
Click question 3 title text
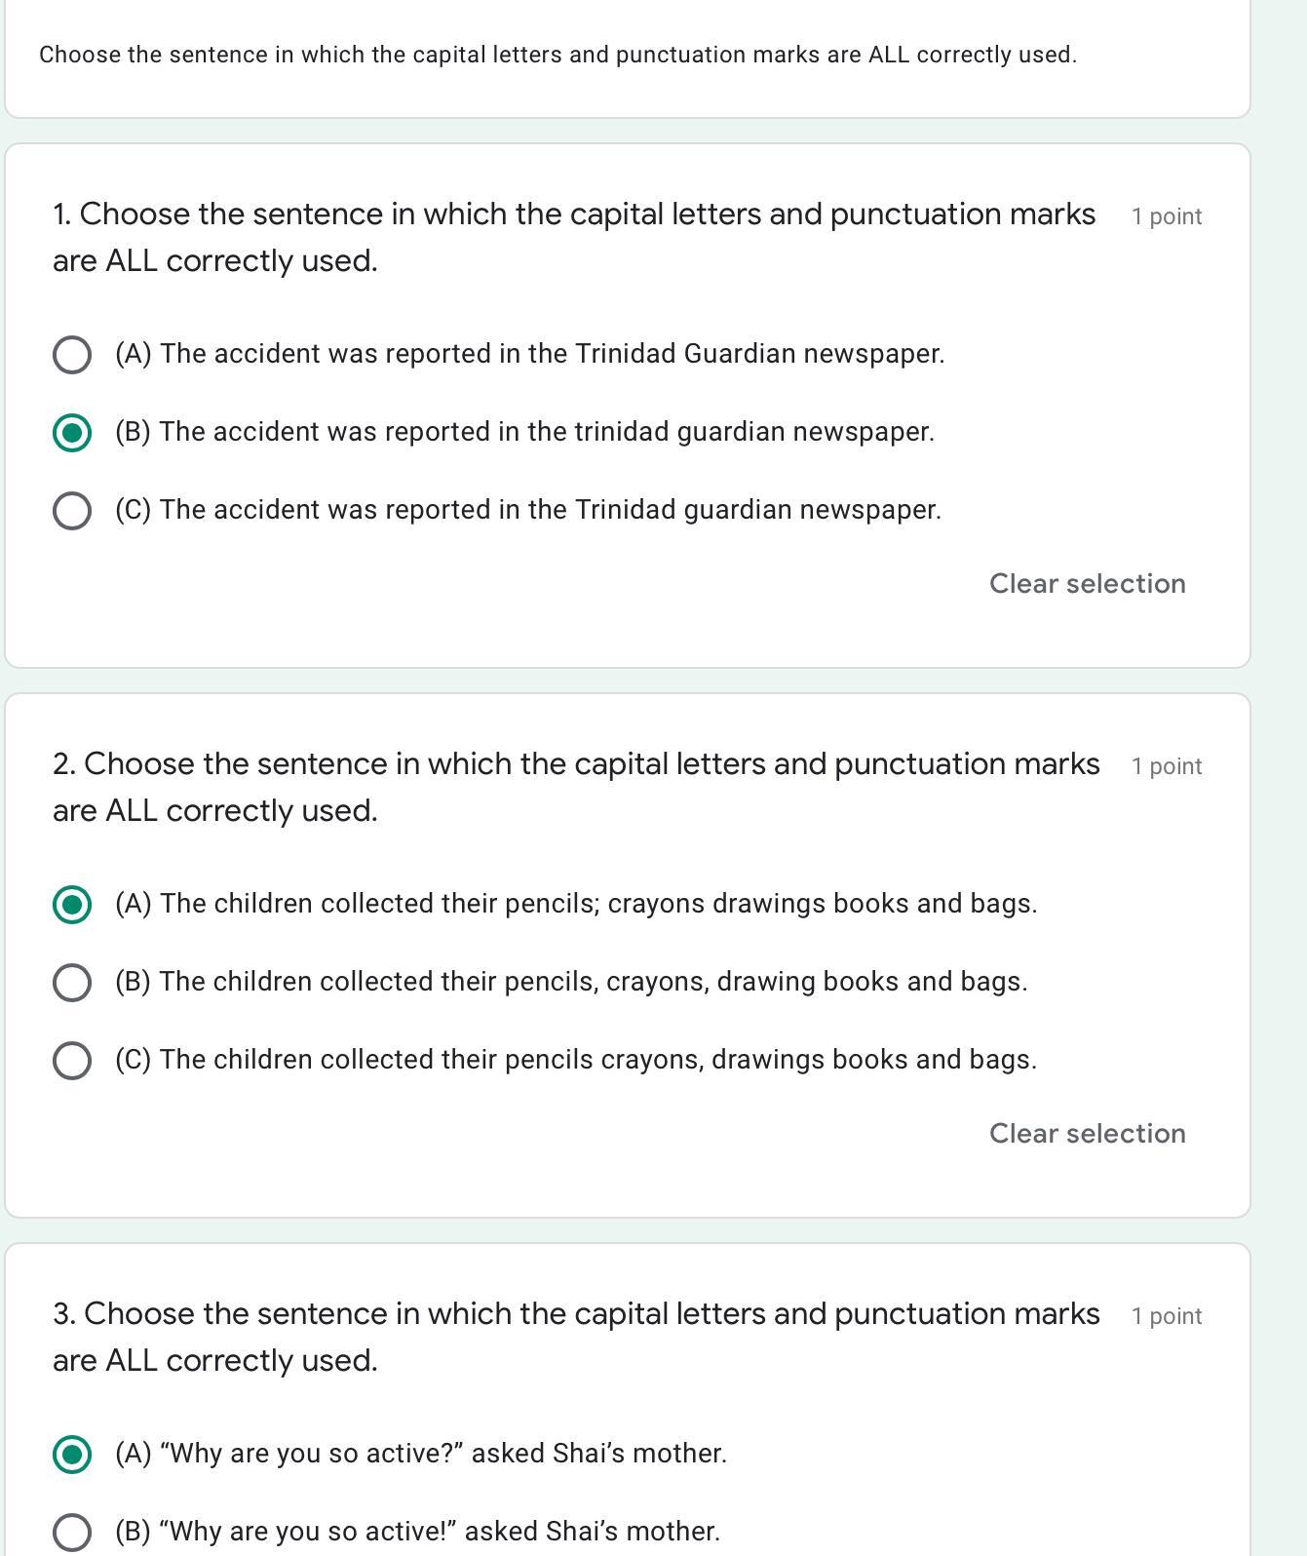click(576, 1337)
